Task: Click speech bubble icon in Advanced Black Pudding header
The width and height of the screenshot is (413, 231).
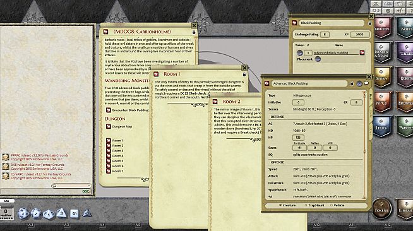Action: click(366, 83)
